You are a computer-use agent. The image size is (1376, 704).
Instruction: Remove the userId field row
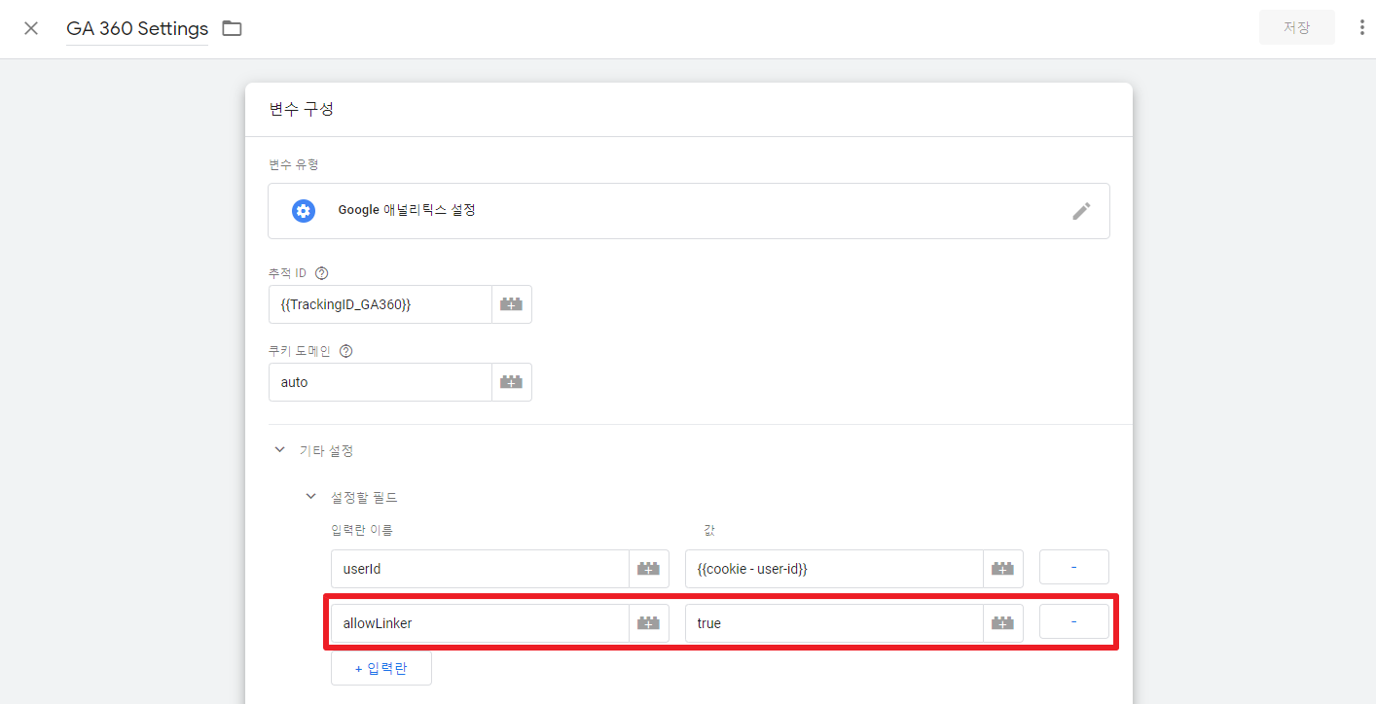click(x=1073, y=567)
